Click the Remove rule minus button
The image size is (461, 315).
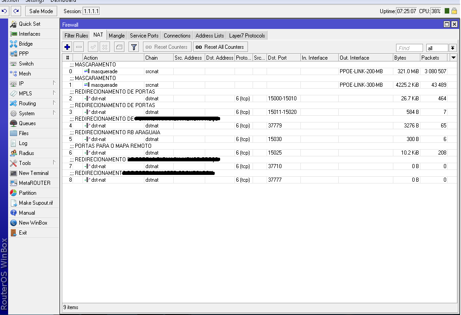pos(79,47)
